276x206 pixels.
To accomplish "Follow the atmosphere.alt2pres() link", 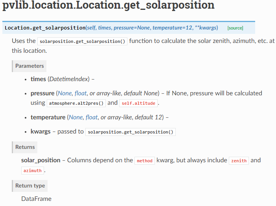I will [x=76, y=103].
